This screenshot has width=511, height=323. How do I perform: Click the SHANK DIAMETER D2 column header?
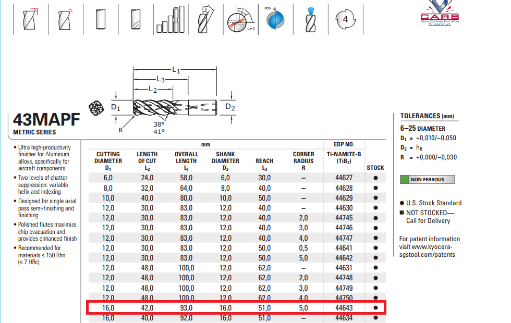click(x=225, y=161)
